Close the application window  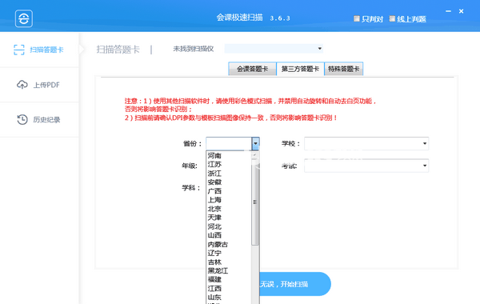(x=461, y=11)
